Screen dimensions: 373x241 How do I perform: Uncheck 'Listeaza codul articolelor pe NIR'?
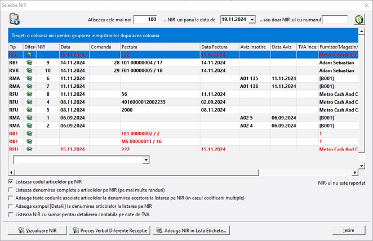12,182
